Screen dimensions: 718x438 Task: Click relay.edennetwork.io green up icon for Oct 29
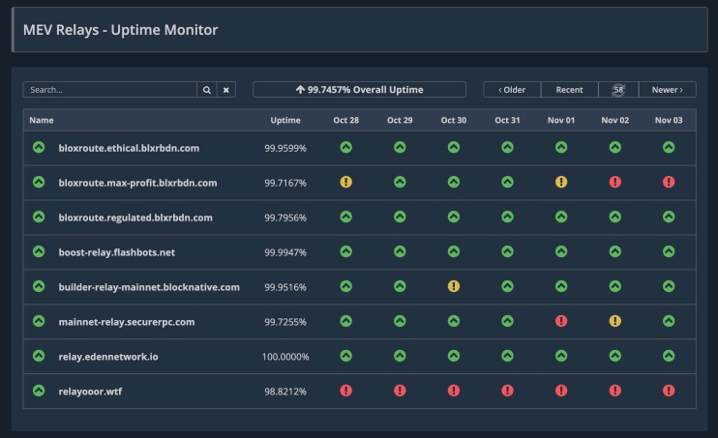pyautogui.click(x=400, y=356)
